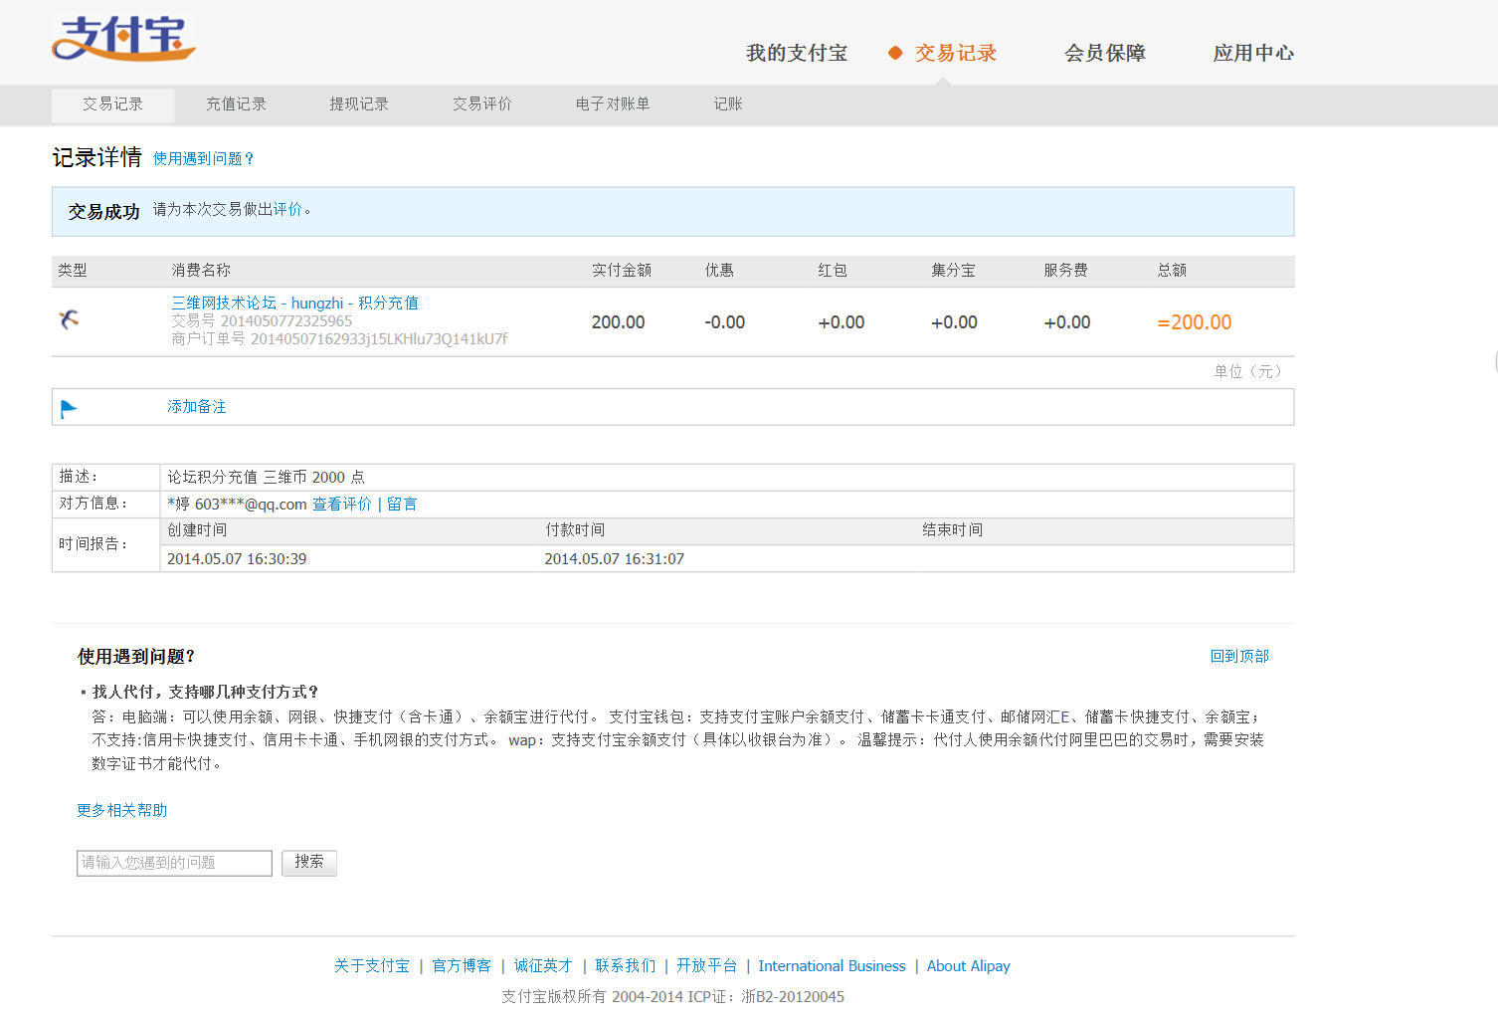Click the payment time 2014.05.07 16:31:07
The height and width of the screenshot is (1020, 1498).
coord(615,559)
